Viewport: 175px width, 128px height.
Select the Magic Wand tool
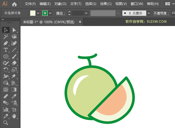tap(6, 36)
